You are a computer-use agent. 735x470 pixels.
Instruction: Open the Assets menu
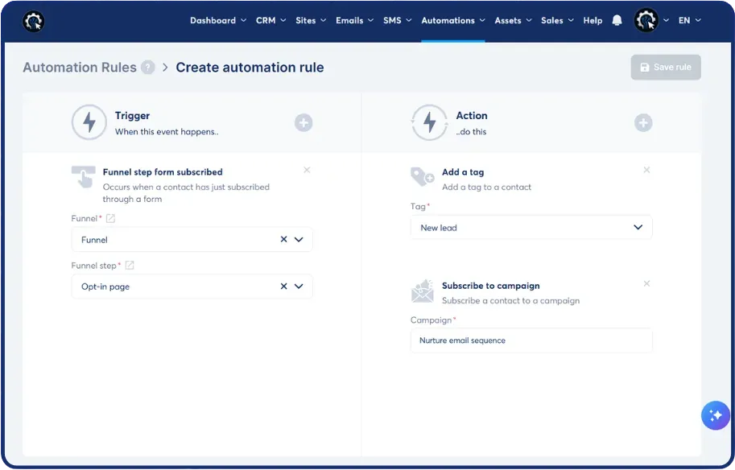(x=514, y=20)
